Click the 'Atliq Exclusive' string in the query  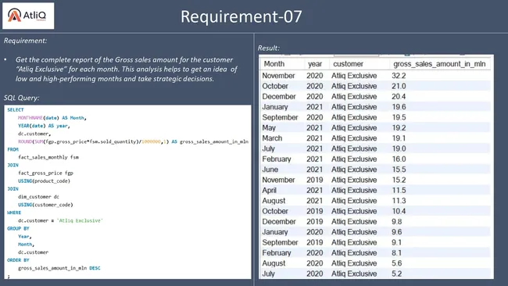click(80, 220)
